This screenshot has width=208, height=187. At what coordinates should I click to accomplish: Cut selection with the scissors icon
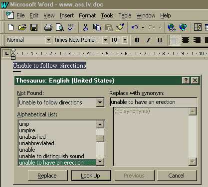[85, 27]
